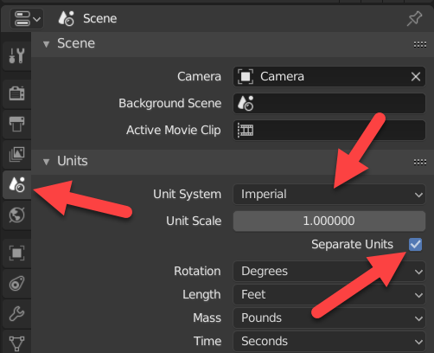The width and height of the screenshot is (434, 353).
Task: Toggle the pin icon in the header
Action: point(414,18)
